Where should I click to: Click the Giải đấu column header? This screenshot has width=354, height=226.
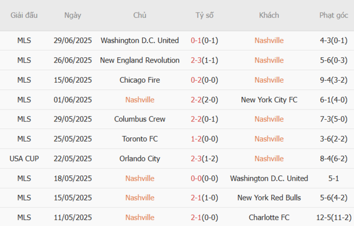24,15
